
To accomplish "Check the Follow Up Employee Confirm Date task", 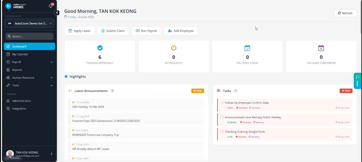I will pyautogui.click(x=222, y=103).
